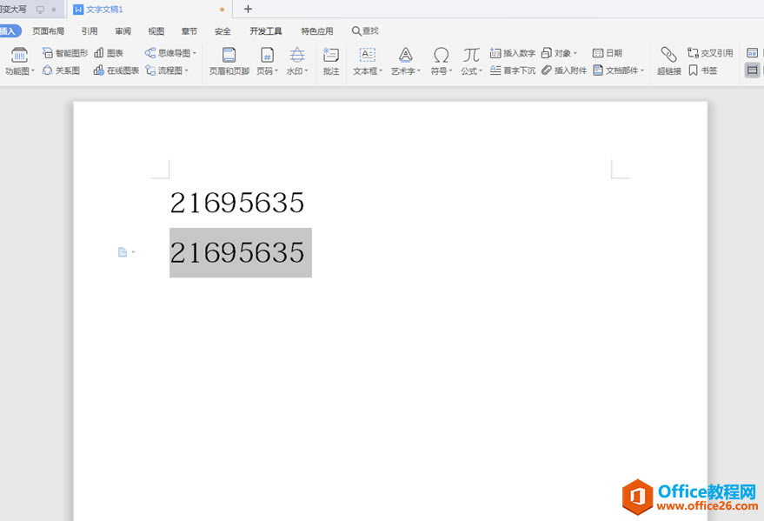Apply 首字下沉 drop cap
The height and width of the screenshot is (521, 764).
[513, 70]
